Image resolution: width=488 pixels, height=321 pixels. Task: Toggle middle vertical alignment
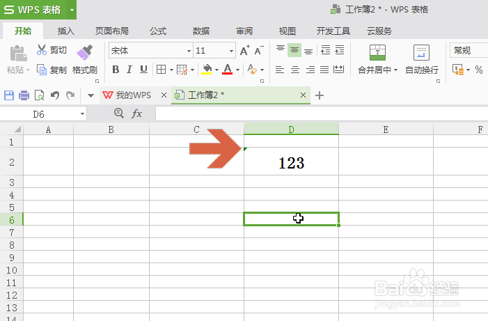(x=294, y=50)
